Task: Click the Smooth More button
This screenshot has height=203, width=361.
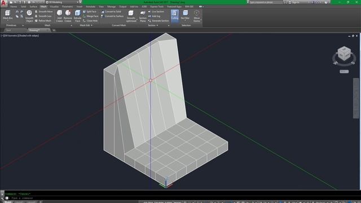Action: pyautogui.click(x=43, y=11)
